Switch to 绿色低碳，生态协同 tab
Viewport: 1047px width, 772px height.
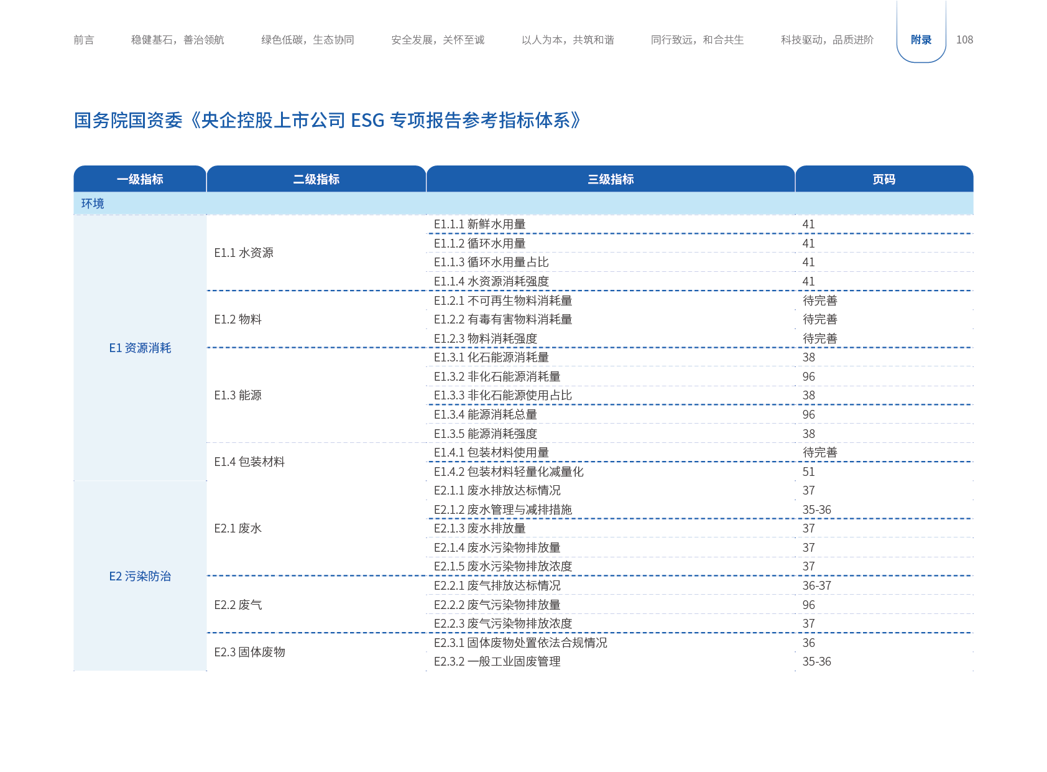(307, 40)
